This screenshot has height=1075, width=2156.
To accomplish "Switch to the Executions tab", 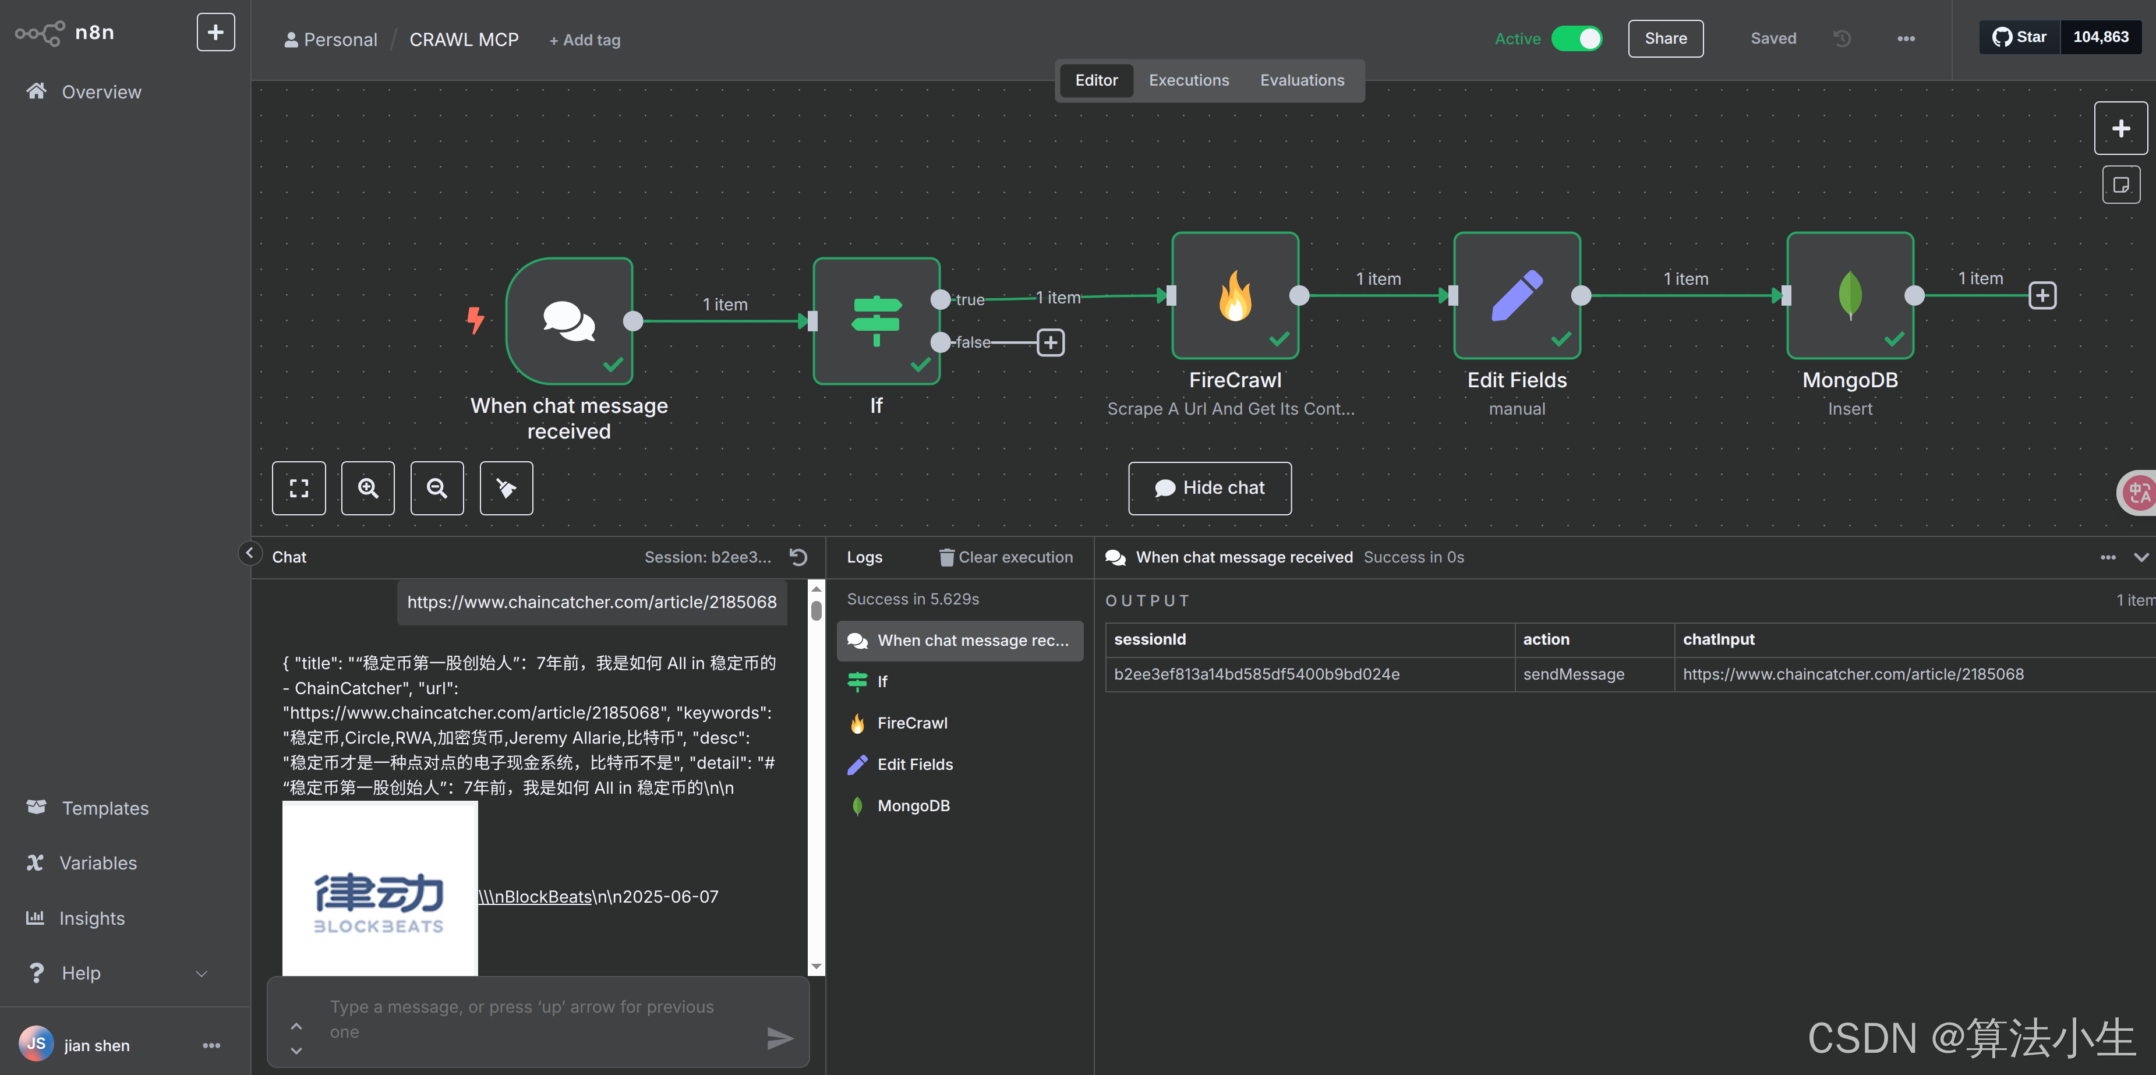I will click(x=1189, y=80).
